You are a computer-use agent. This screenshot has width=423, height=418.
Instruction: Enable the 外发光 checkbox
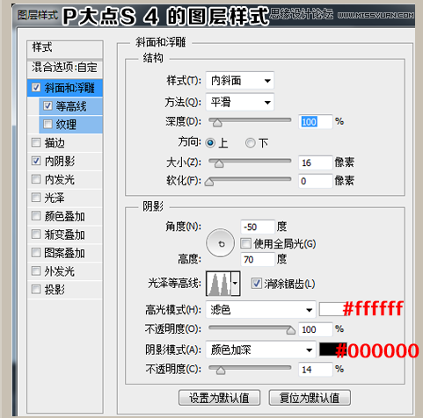pos(36,270)
